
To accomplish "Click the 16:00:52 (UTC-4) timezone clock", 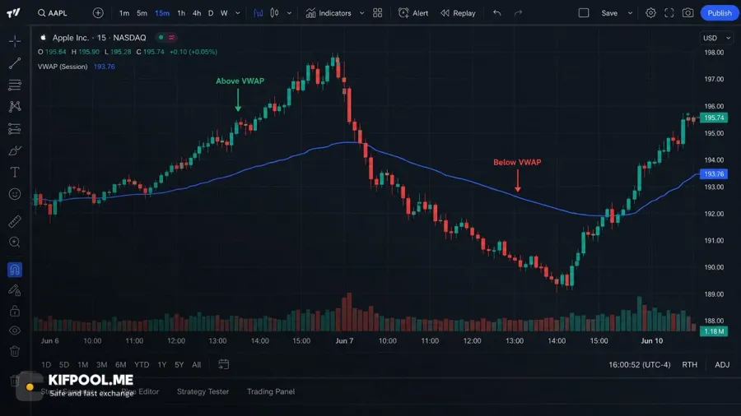I will (640, 364).
